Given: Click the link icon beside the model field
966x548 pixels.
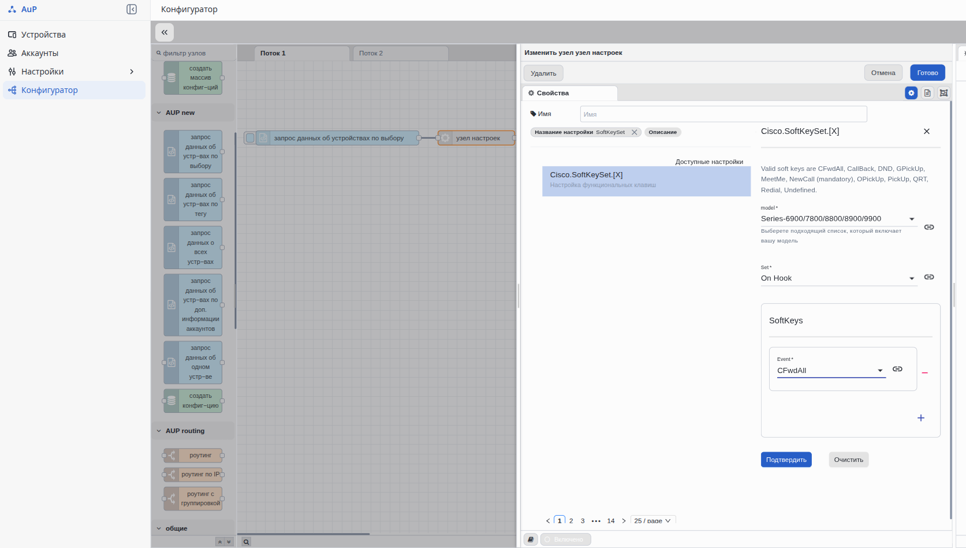Looking at the screenshot, I should pyautogui.click(x=929, y=227).
